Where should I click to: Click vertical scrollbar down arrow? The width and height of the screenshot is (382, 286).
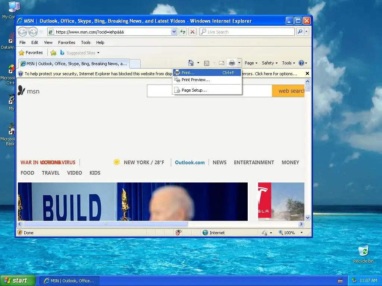(x=307, y=217)
